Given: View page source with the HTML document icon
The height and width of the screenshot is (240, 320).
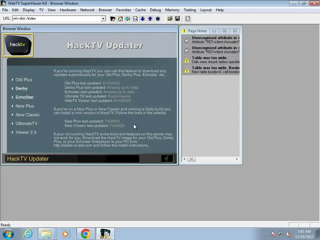Looking at the screenshot, I should [188, 19].
